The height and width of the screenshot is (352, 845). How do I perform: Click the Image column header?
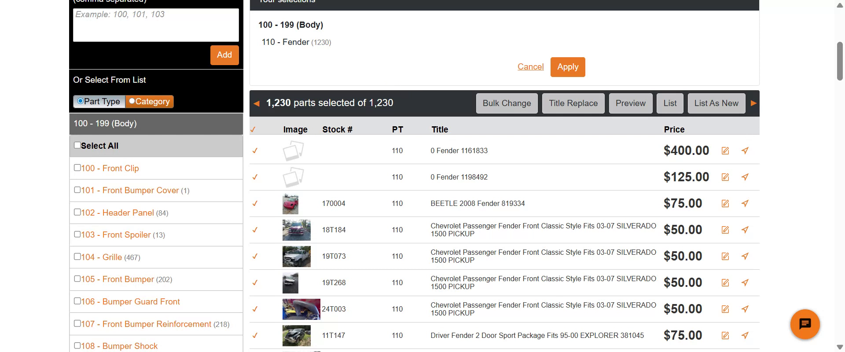(295, 130)
